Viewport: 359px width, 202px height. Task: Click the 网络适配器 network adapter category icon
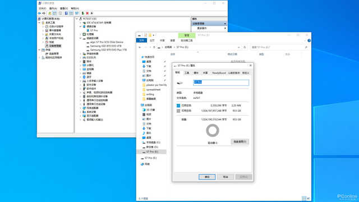84,108
